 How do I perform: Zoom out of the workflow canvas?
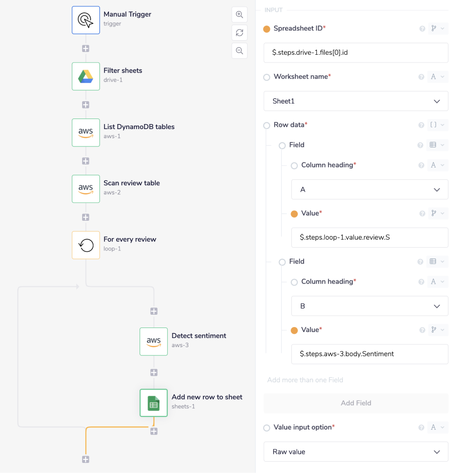(239, 51)
